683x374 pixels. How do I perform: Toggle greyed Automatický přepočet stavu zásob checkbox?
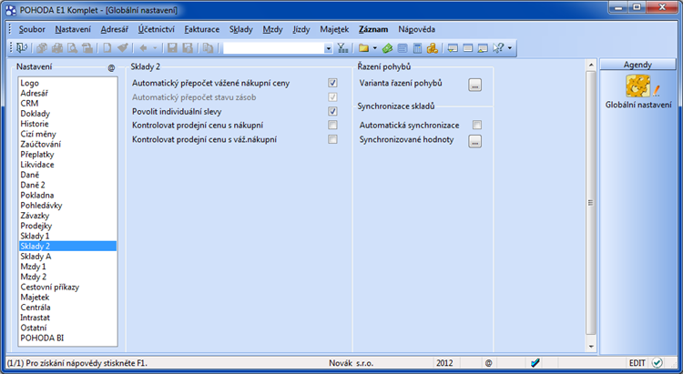(x=332, y=97)
